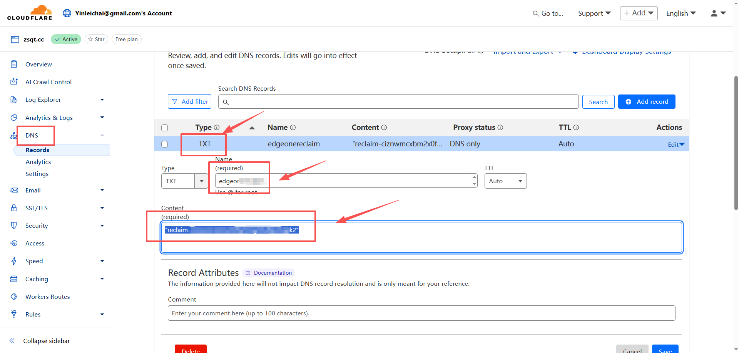Click Edit on the edgeonereclaim record
The image size is (739, 353).
(x=676, y=144)
